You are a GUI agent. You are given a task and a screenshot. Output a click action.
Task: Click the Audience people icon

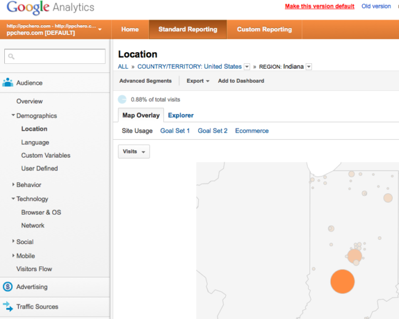[x=7, y=82]
